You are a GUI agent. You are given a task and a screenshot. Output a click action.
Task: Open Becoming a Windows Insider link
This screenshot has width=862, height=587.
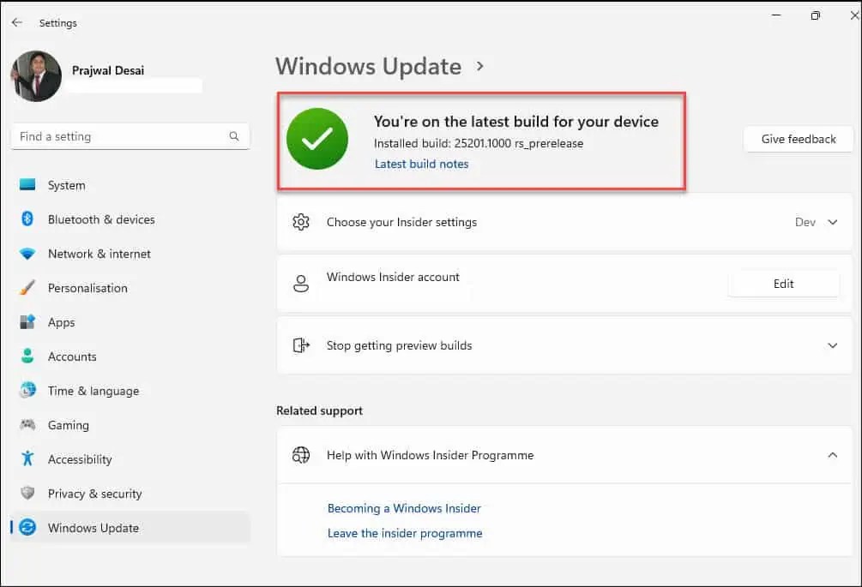(x=404, y=508)
